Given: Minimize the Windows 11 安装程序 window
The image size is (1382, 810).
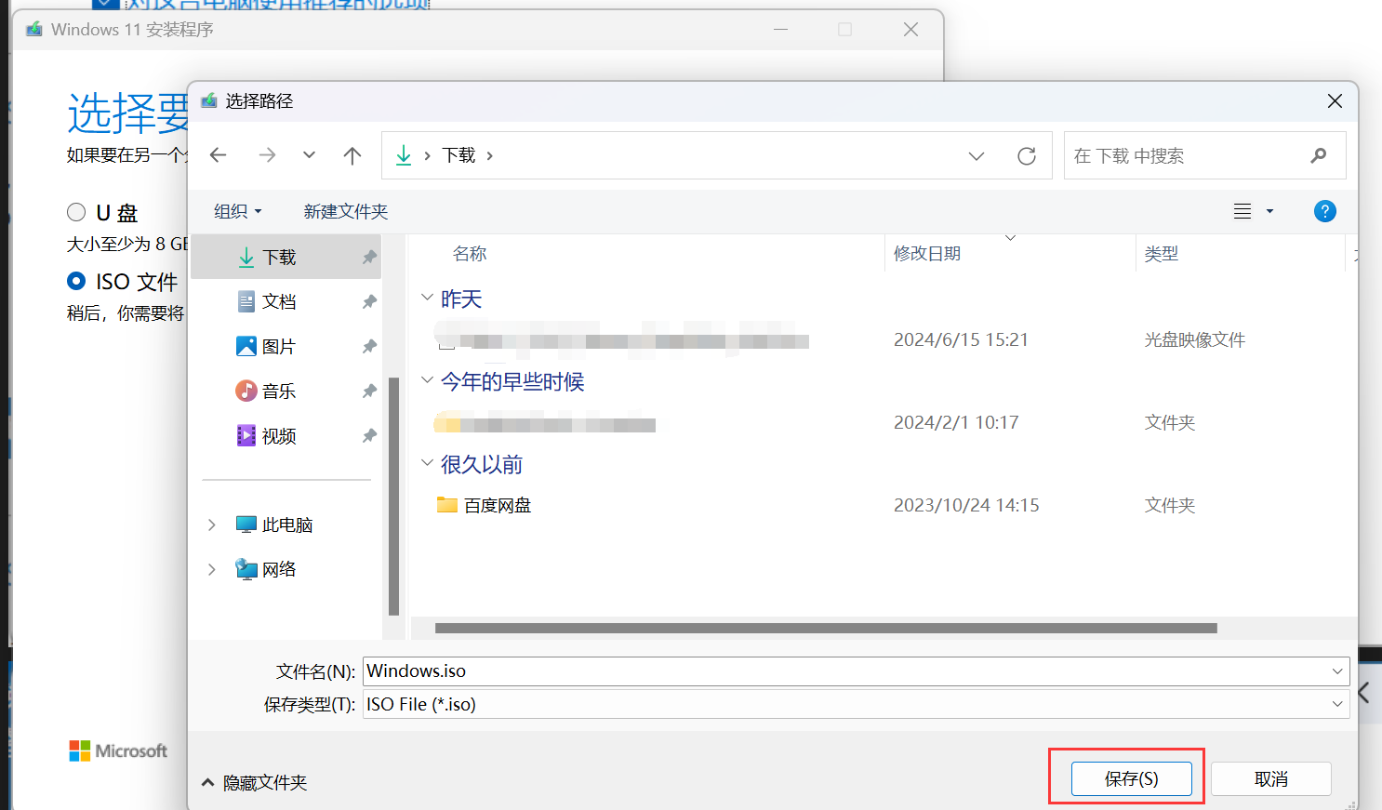Looking at the screenshot, I should 780,30.
